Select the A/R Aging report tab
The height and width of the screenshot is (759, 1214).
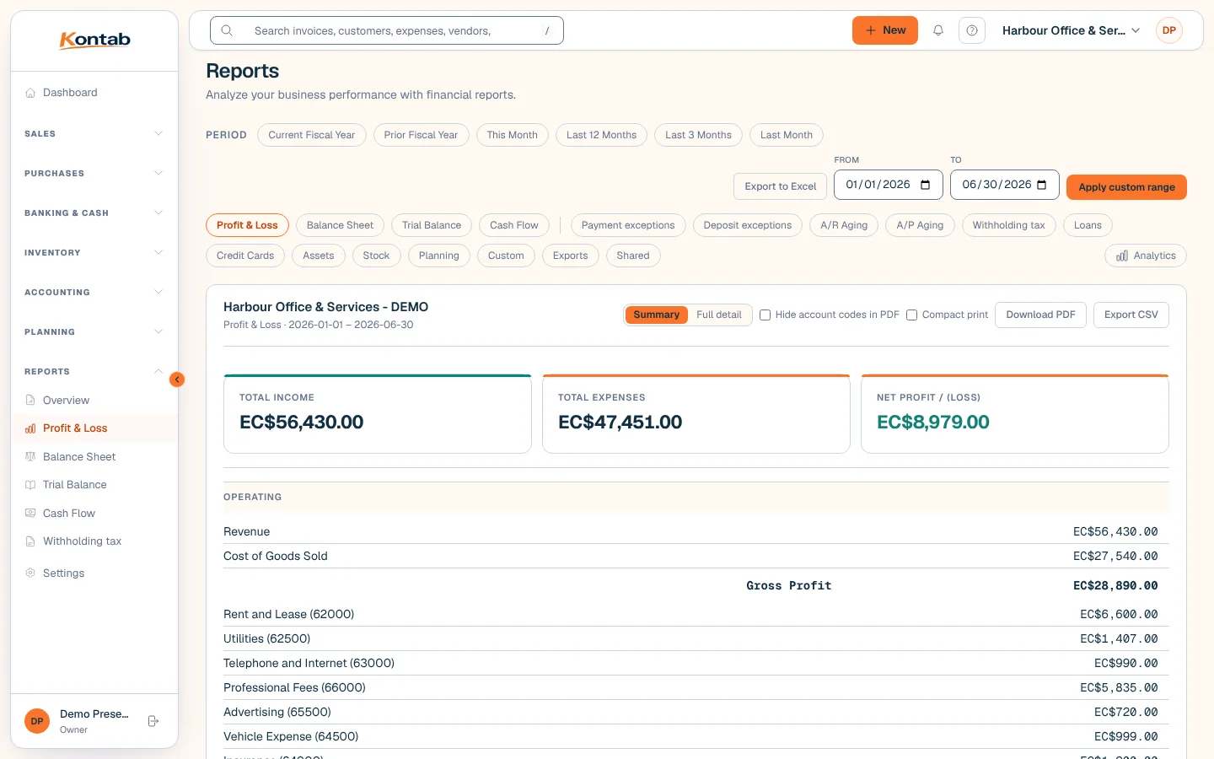click(x=844, y=225)
